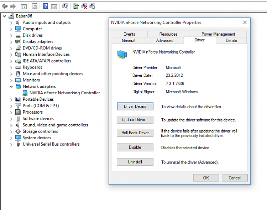Viewport: 267px width, 210px height.
Task: Click the Audio inputs and outputs speaker icon
Action: coord(18,22)
